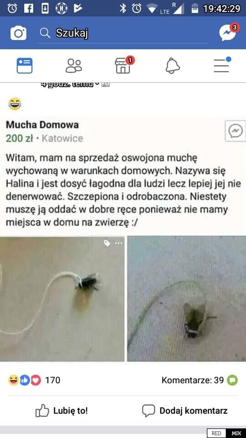Open the camera icon in header

[18, 33]
